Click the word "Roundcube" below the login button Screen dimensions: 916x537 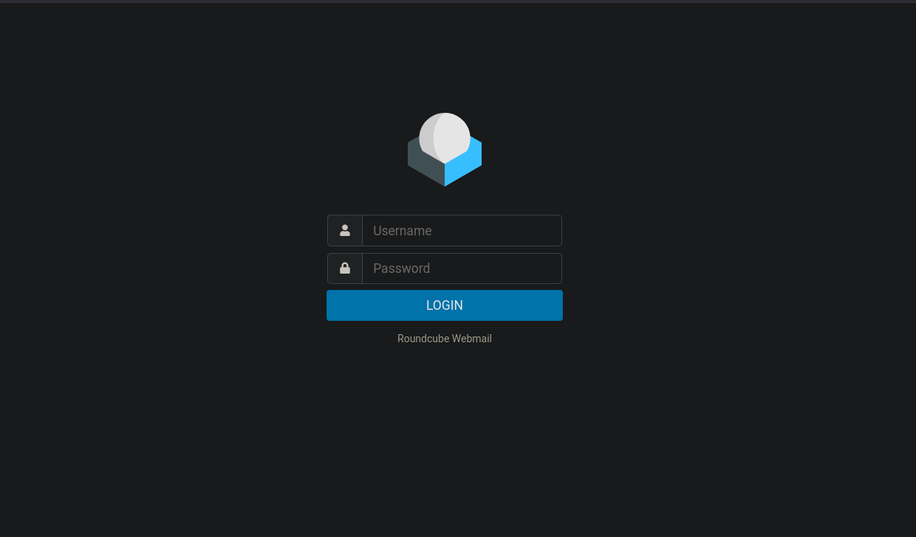point(423,339)
